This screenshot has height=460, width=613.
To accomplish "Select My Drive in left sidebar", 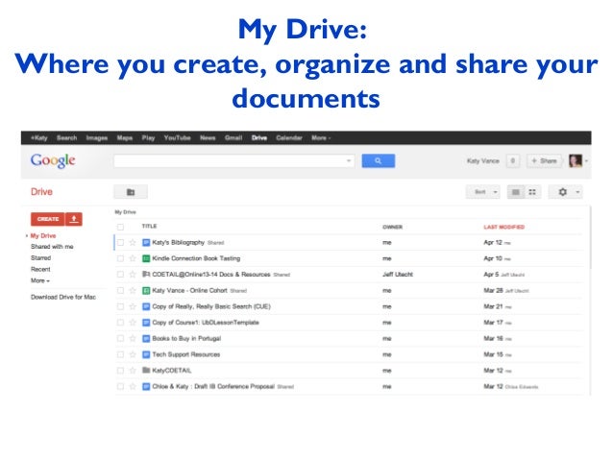I will (43, 235).
